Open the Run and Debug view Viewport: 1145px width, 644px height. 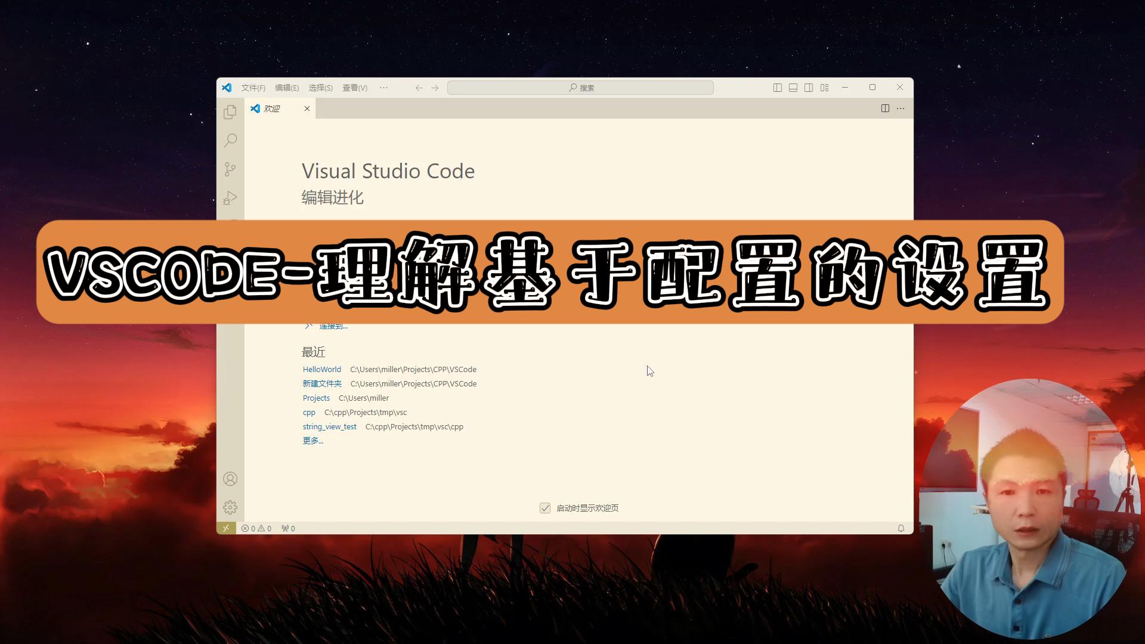click(x=230, y=198)
